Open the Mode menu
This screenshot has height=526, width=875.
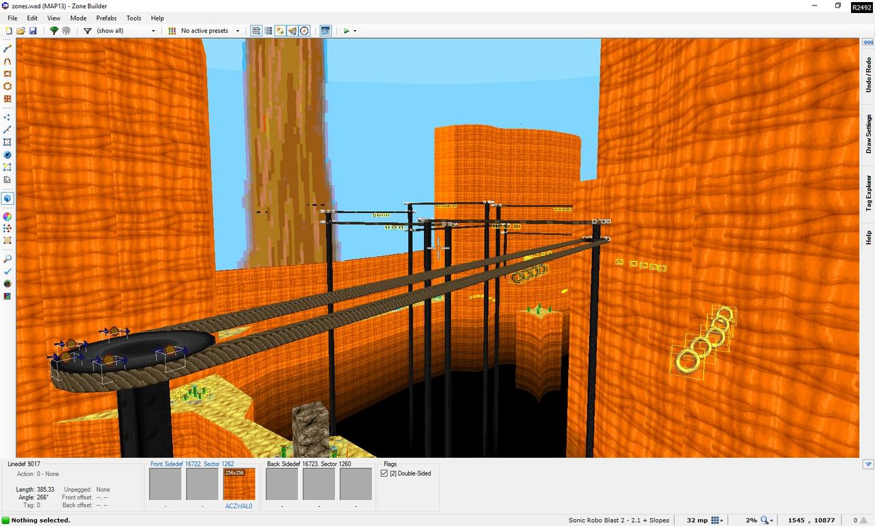79,18
